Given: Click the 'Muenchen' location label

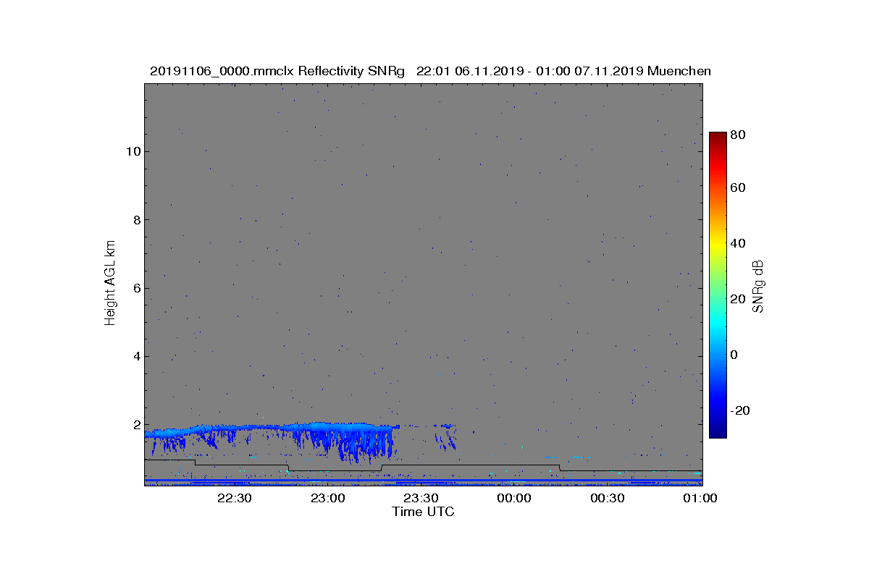Looking at the screenshot, I should [679, 71].
